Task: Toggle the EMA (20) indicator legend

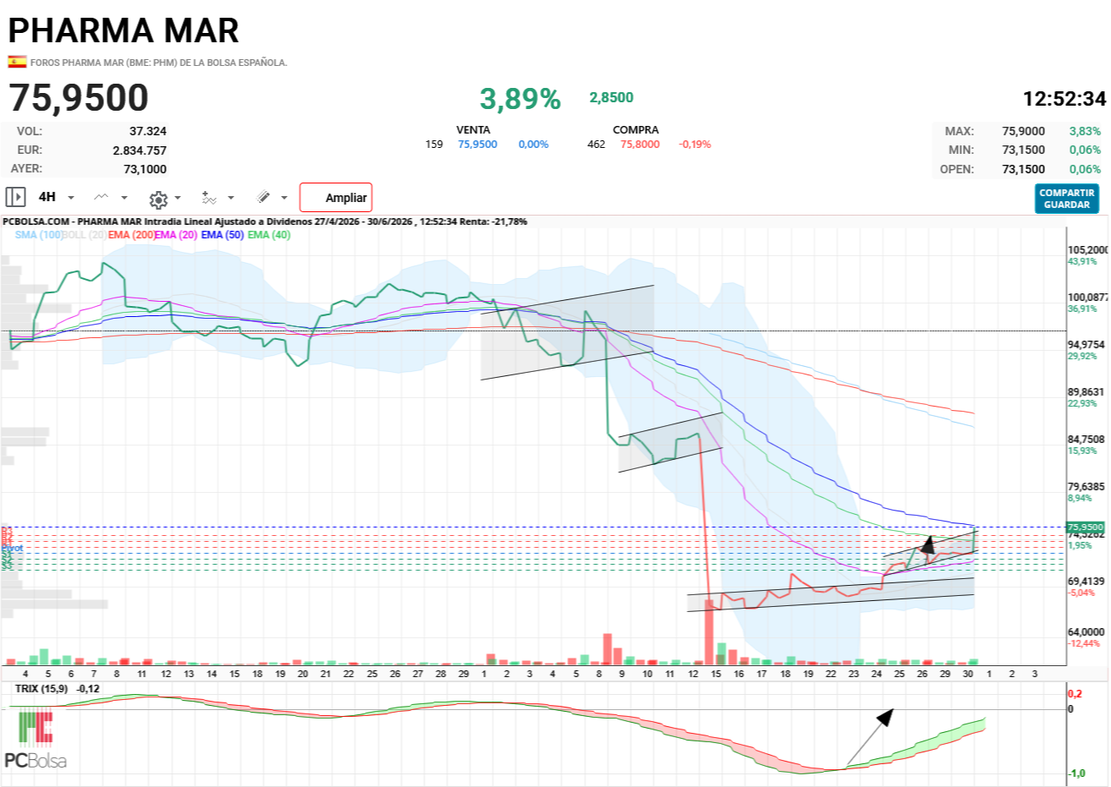Action: pos(176,235)
